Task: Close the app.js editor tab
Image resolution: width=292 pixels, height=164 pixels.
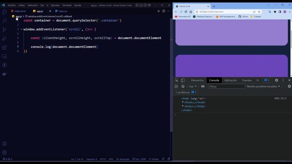Action: [x=50, y=11]
